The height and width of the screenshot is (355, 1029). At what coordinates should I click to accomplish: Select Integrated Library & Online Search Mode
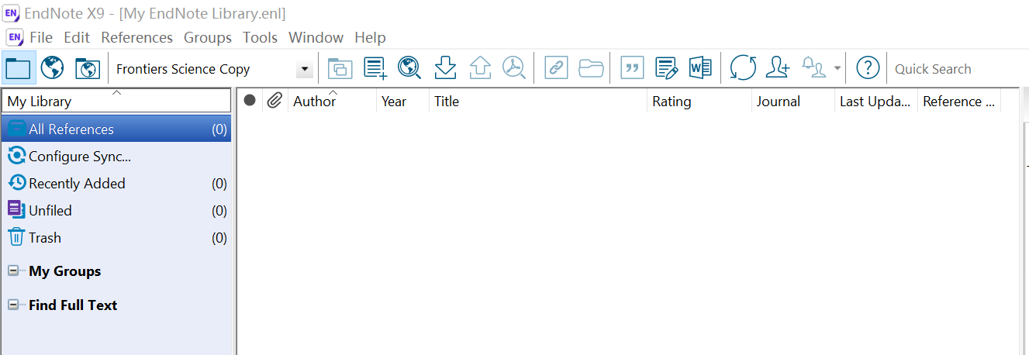[88, 68]
